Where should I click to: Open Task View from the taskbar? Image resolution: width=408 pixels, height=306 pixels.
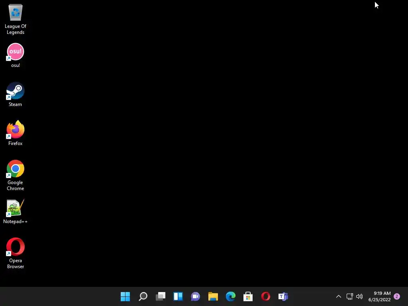pos(160,296)
